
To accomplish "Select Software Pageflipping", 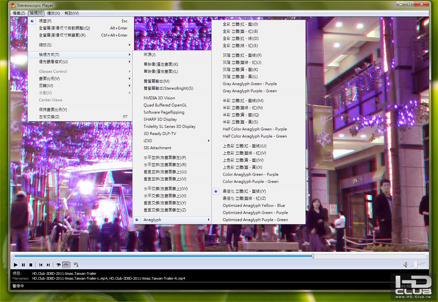I will coord(172,112).
